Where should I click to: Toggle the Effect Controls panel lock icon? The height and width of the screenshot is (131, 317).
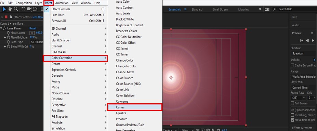[11, 17]
